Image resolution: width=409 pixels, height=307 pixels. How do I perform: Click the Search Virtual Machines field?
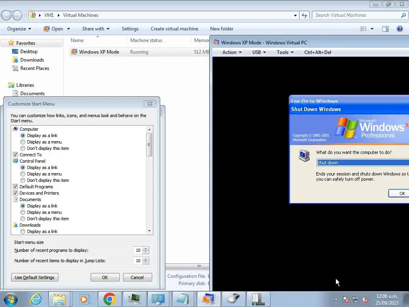click(356, 15)
